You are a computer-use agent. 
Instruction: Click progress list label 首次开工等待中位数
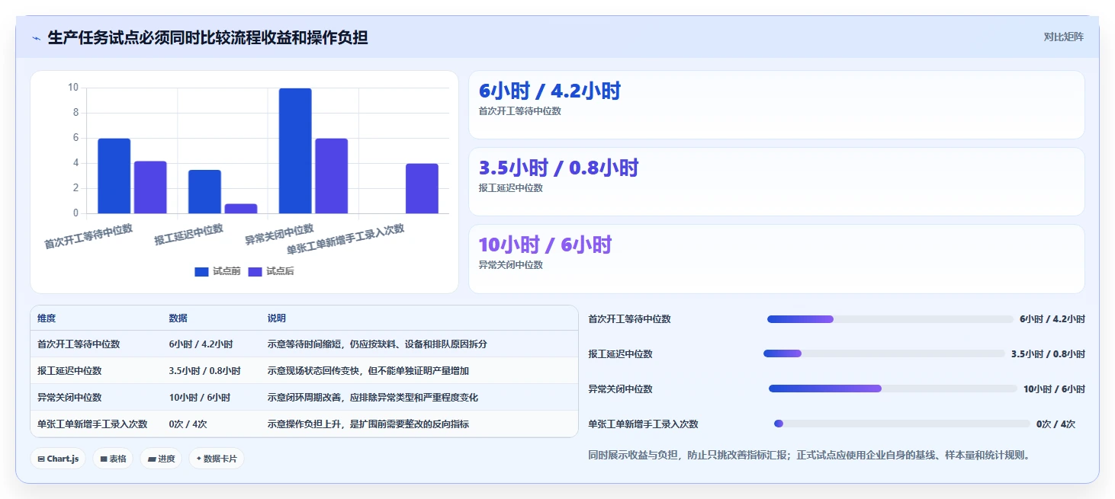coord(629,319)
